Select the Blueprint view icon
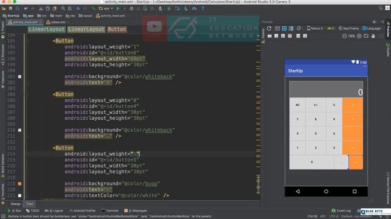This screenshot has height=219, width=391. tap(284, 29)
